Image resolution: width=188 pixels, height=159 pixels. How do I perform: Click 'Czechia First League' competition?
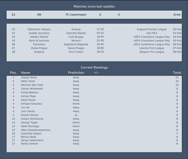tap(152, 48)
